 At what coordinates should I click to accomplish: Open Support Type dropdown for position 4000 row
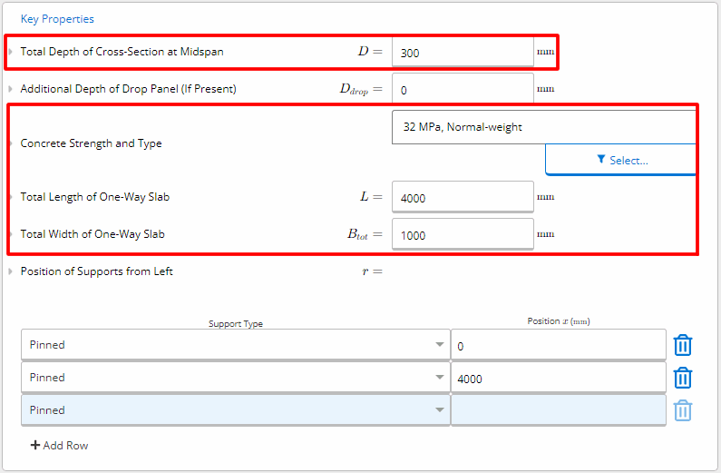pos(235,378)
